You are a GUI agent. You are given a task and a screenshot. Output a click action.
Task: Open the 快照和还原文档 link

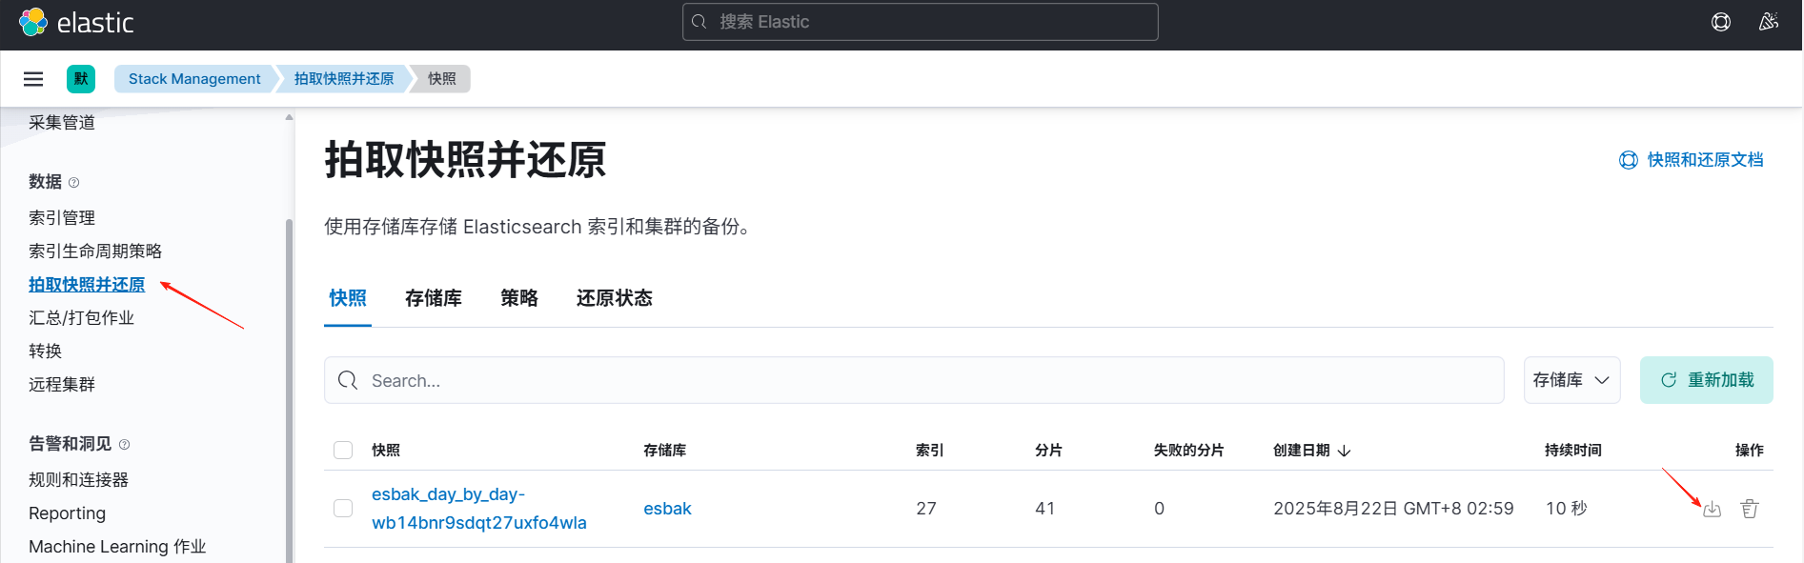[x=1692, y=160]
